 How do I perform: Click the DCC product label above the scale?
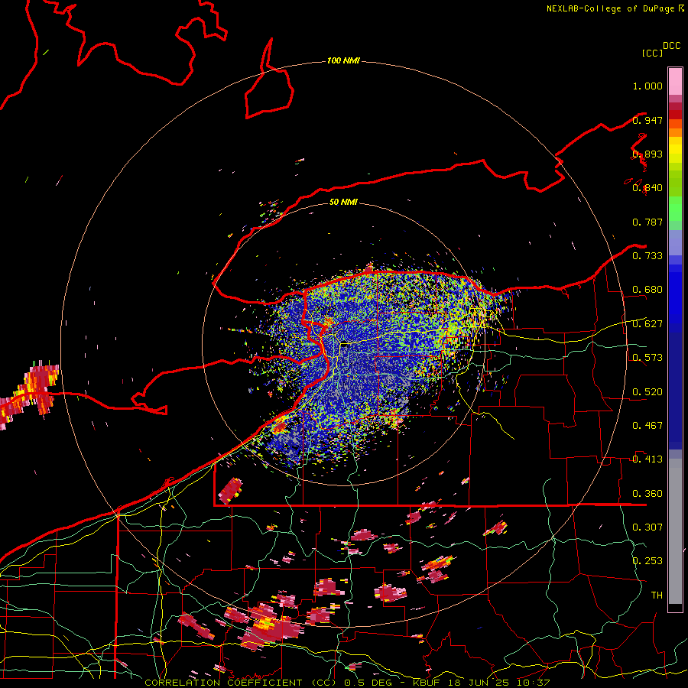(x=671, y=46)
